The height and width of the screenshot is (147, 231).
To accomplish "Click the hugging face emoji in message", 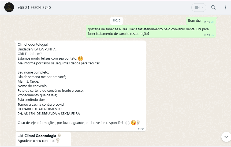I will tap(80, 58).
